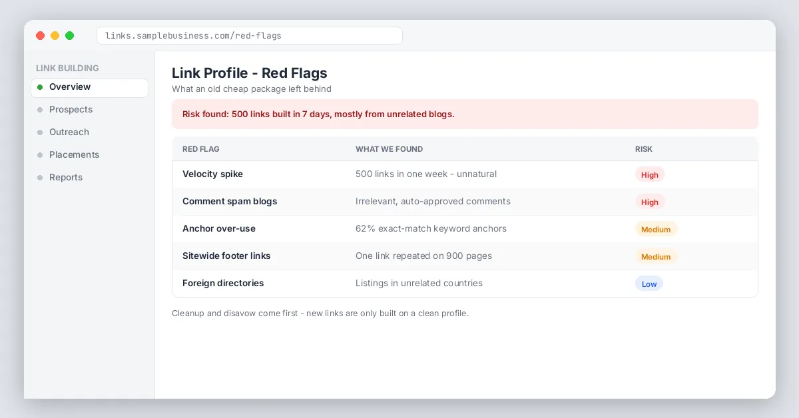The image size is (799, 418).
Task: Click the High badge for Velocity spike
Action: point(650,175)
